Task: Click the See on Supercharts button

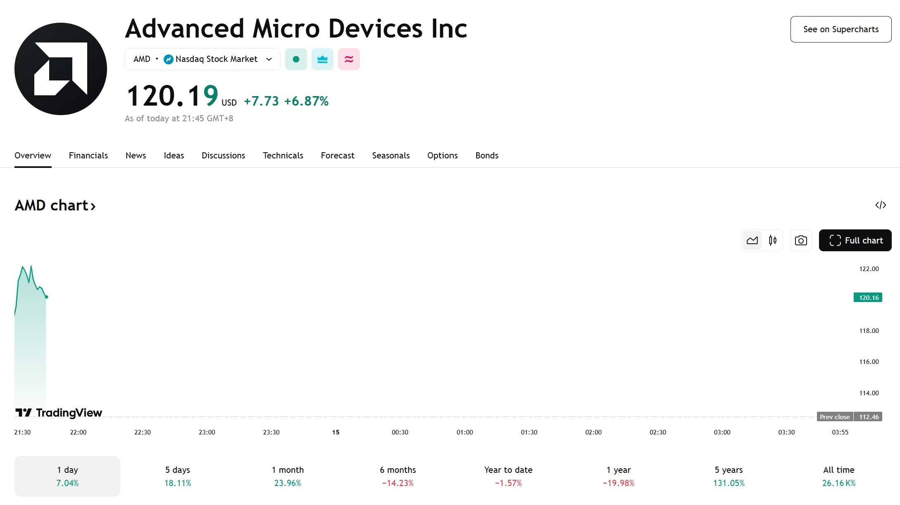Action: (841, 29)
